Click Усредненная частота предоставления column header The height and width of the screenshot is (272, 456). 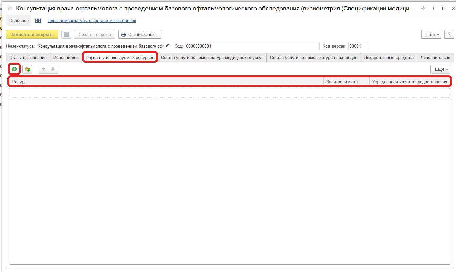point(410,82)
